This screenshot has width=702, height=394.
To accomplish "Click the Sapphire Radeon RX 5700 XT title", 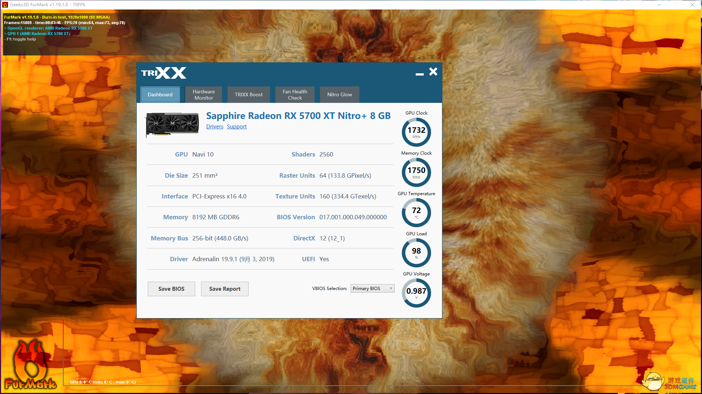I will (298, 116).
